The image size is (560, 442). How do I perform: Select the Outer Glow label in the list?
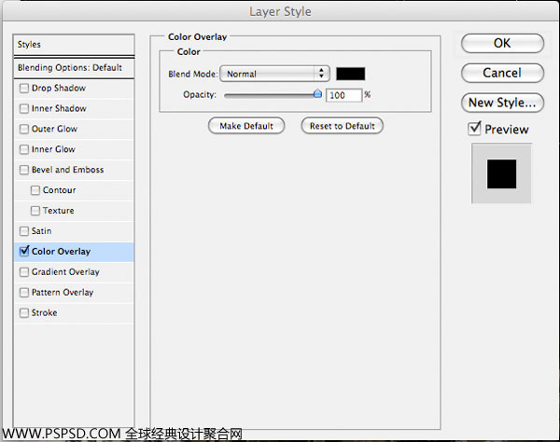coord(54,129)
